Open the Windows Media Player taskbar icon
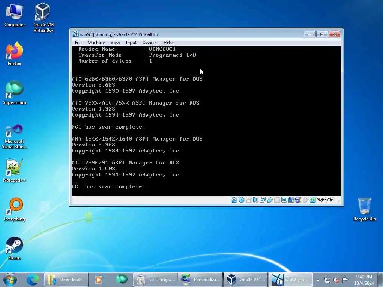383x287 pixels. [99, 280]
